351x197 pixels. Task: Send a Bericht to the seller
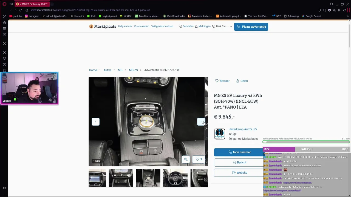pos(239,162)
